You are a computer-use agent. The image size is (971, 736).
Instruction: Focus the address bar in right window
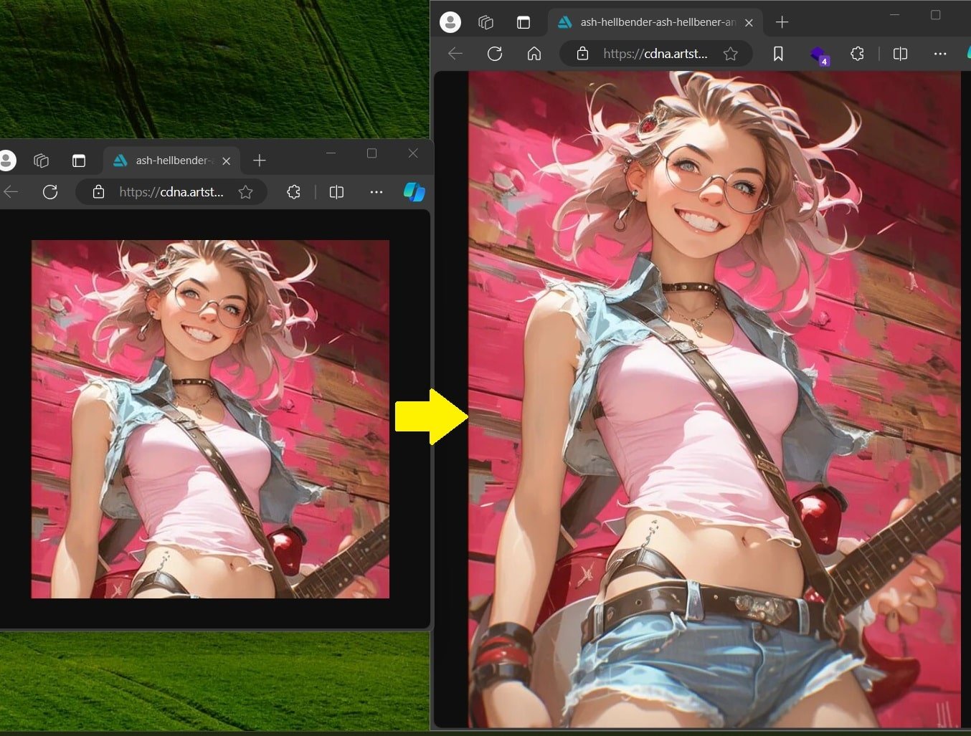655,54
